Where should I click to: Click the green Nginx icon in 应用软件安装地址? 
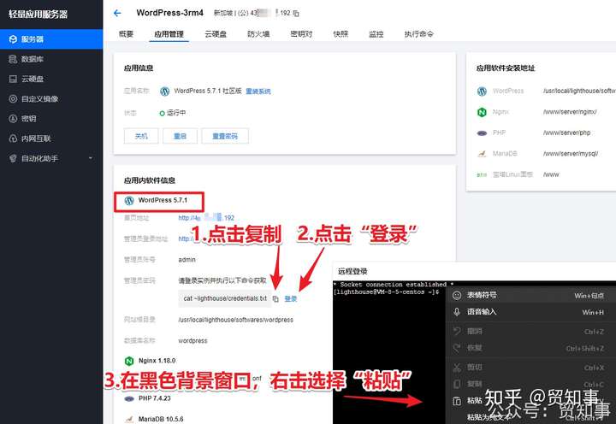click(x=482, y=112)
